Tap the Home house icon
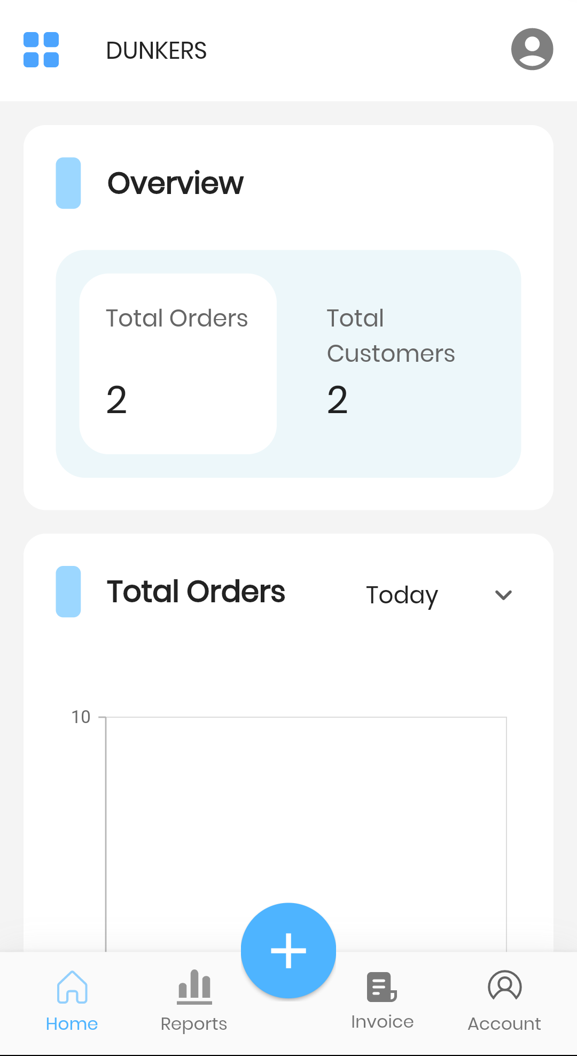The image size is (577, 1056). click(x=72, y=987)
